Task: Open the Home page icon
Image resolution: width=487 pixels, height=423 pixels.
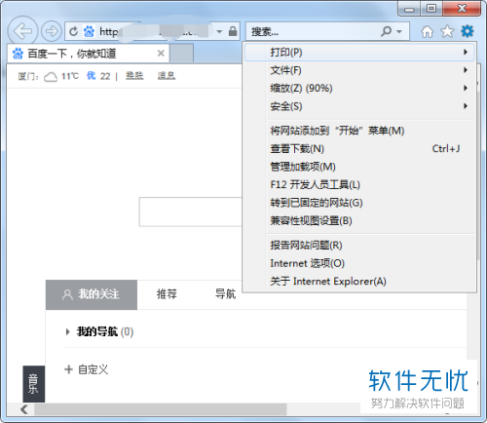Action: 427,31
